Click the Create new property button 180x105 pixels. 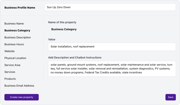click(x=22, y=97)
